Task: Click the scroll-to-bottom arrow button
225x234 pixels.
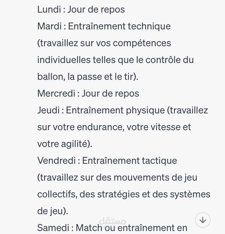Action: tap(202, 220)
